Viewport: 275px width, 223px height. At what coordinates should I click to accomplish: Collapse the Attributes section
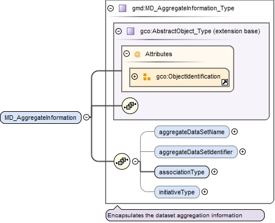(x=126, y=54)
